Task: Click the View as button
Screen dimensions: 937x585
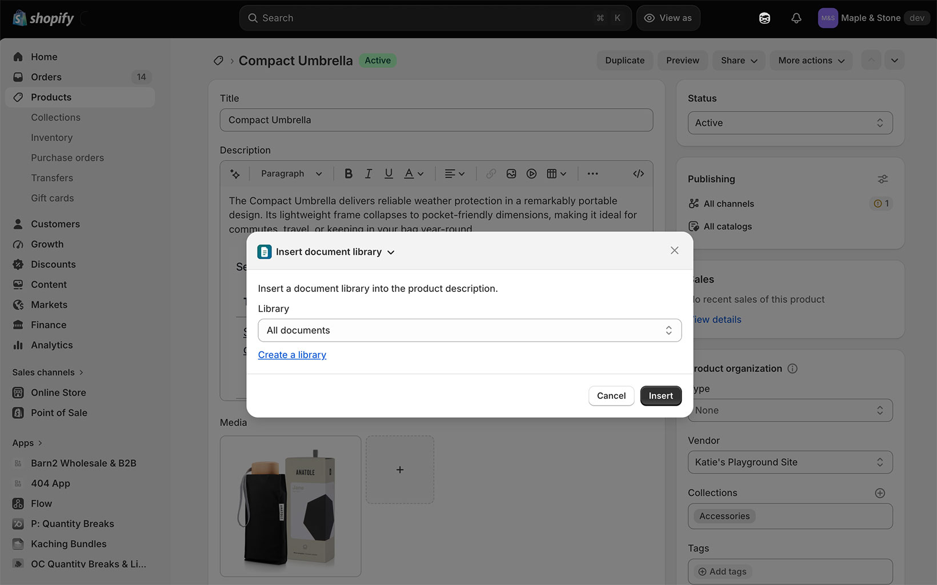Action: point(668,18)
